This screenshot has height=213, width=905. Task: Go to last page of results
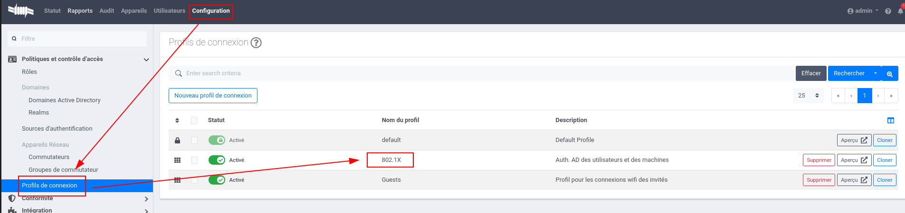891,96
